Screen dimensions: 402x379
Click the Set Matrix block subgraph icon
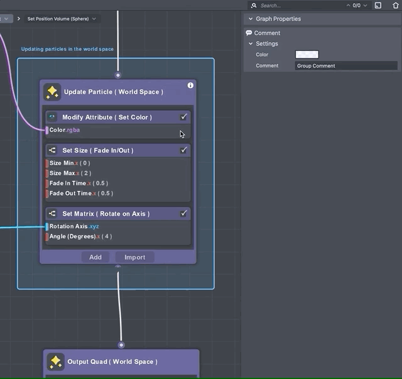52,214
